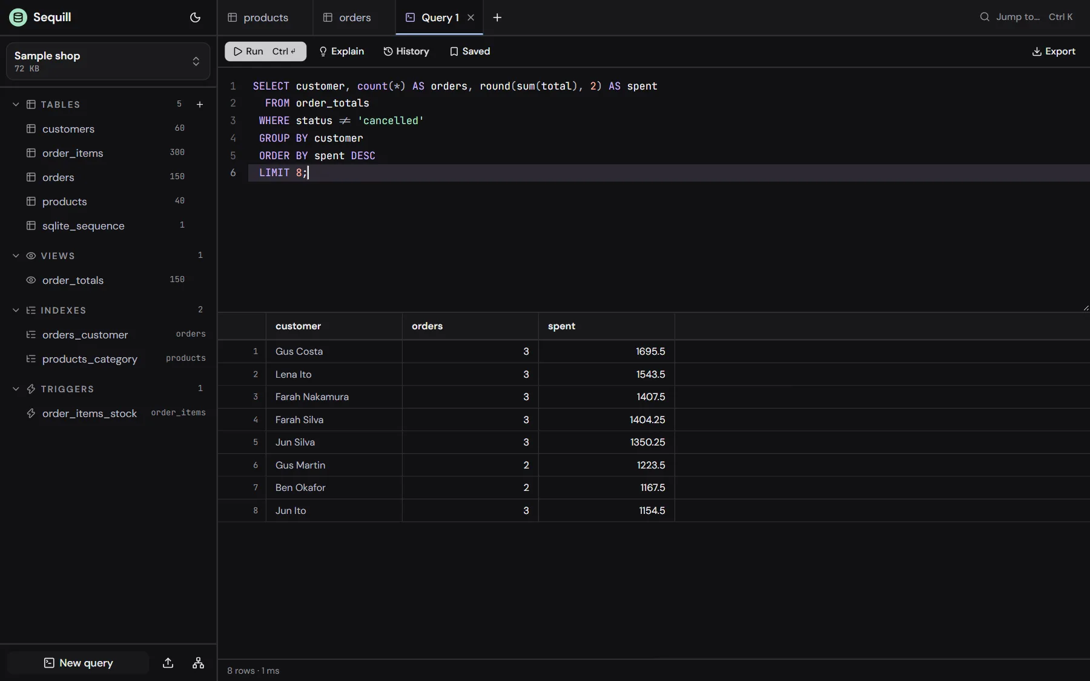Place cursor on the LIMIT 8 line
1090x681 pixels.
(x=669, y=173)
